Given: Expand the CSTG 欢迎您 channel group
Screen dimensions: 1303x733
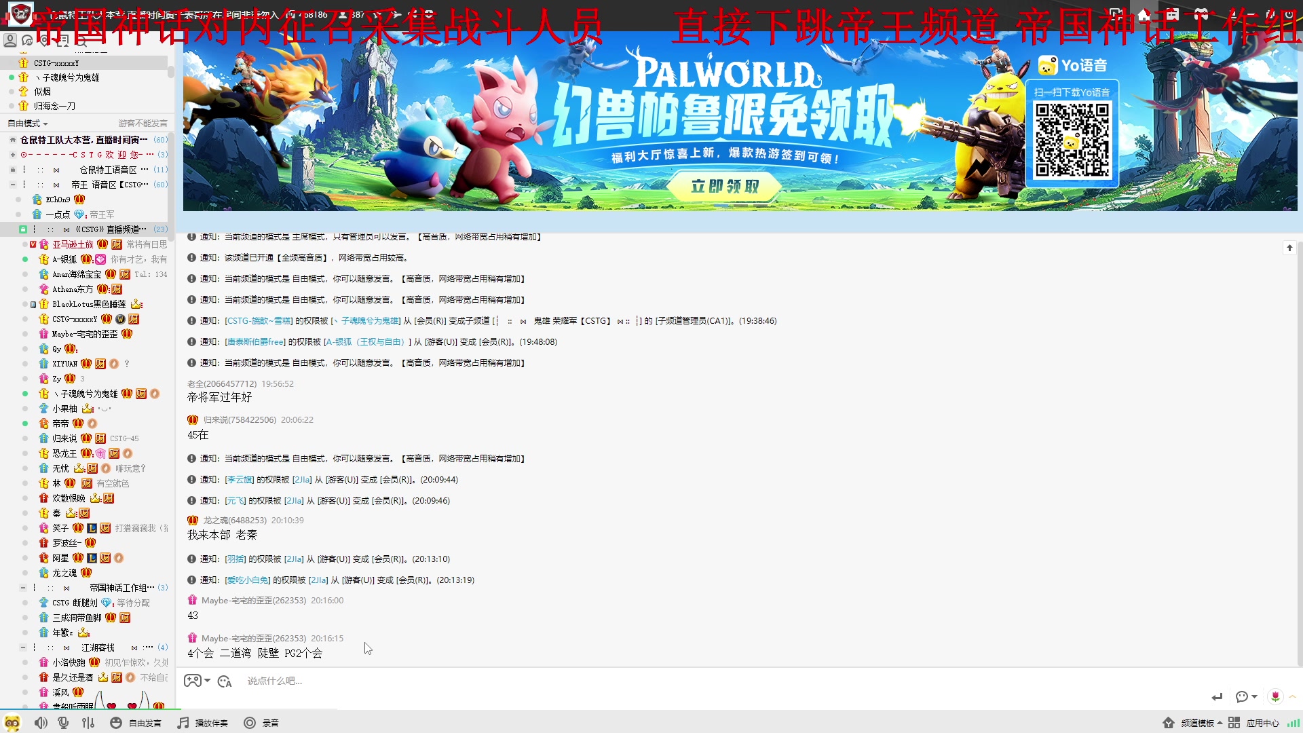Looking at the screenshot, I should [13, 155].
